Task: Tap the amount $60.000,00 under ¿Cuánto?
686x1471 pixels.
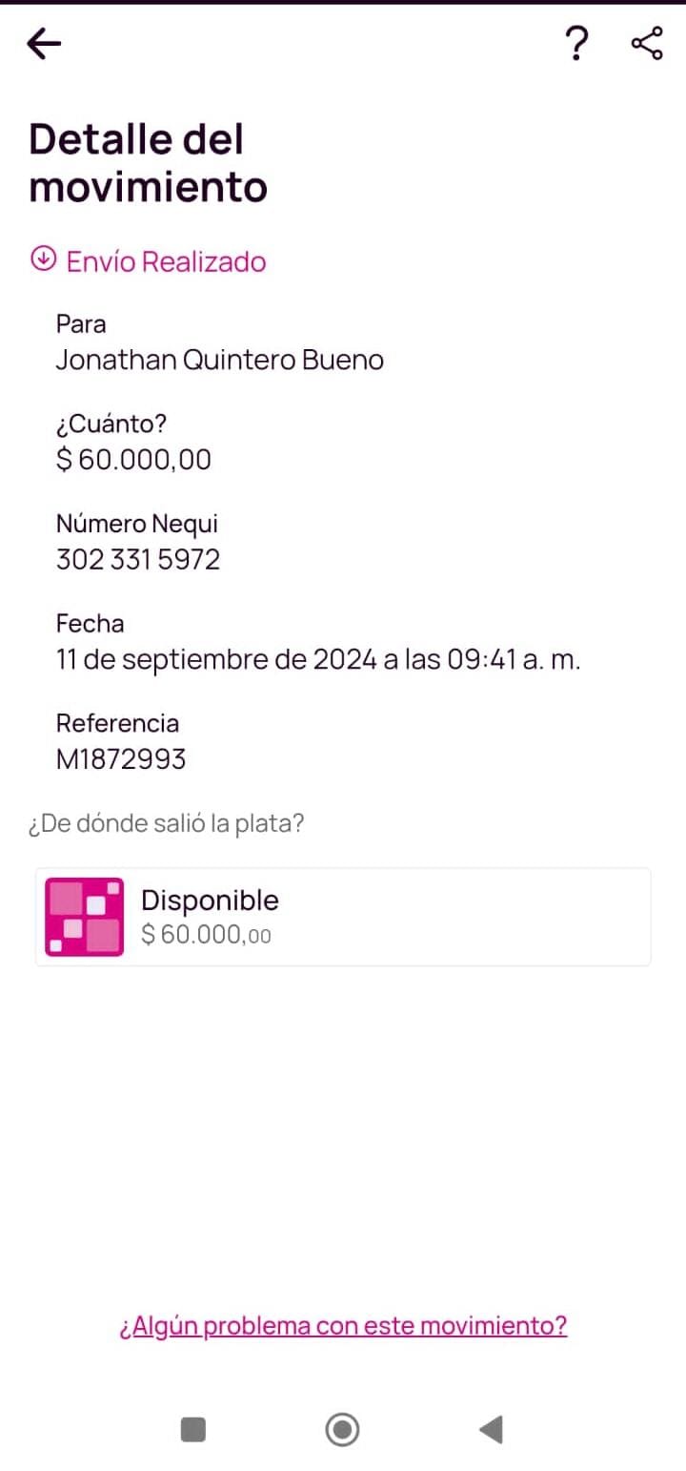Action: click(x=133, y=460)
